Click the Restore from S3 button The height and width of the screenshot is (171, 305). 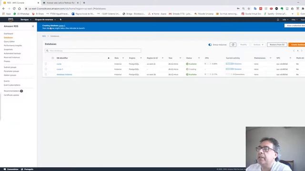point(277,45)
